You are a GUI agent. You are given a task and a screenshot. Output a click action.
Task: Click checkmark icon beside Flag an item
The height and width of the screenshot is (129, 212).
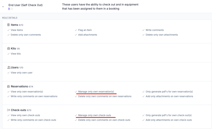pyautogui.click(x=76, y=30)
